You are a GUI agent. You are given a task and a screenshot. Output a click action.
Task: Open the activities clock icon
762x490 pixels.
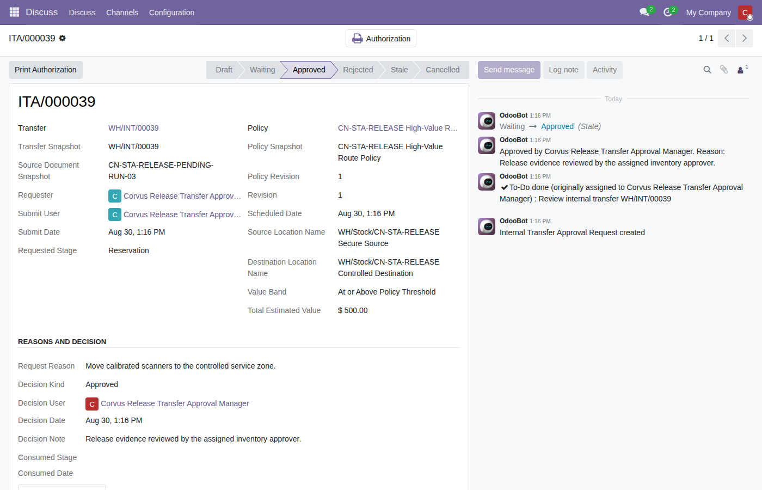(x=668, y=12)
